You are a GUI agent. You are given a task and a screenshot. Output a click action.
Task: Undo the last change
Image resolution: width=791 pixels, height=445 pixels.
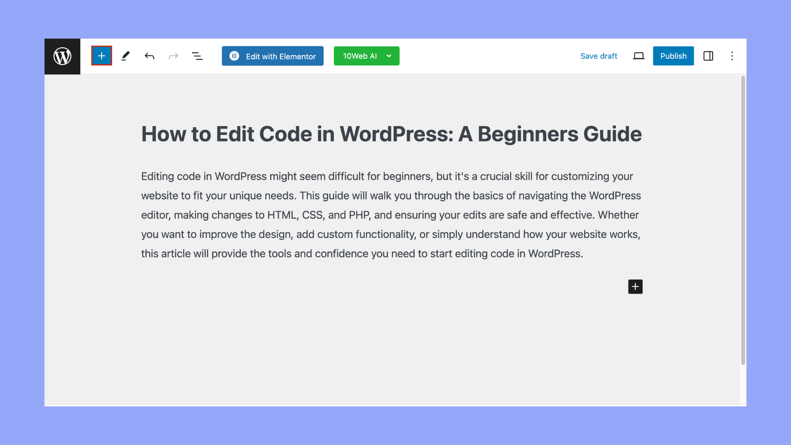150,56
